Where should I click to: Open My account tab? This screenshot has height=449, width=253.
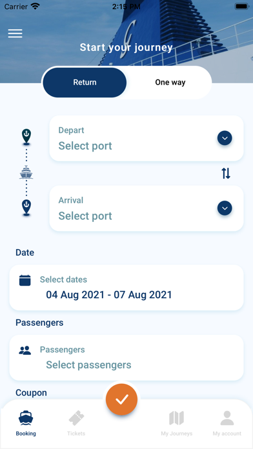[227, 423]
